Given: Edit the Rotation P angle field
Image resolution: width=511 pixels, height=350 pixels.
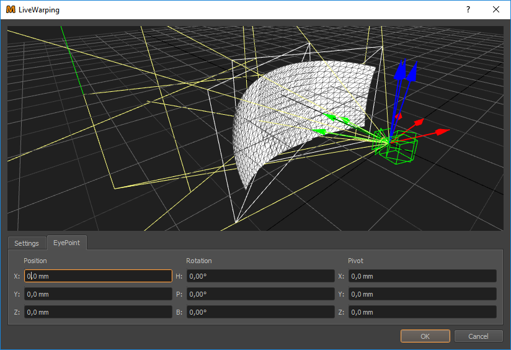Looking at the screenshot, I should point(260,294).
